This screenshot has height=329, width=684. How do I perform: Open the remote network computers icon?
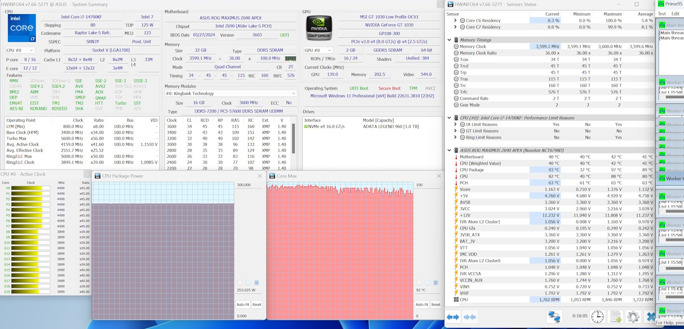[x=554, y=317]
